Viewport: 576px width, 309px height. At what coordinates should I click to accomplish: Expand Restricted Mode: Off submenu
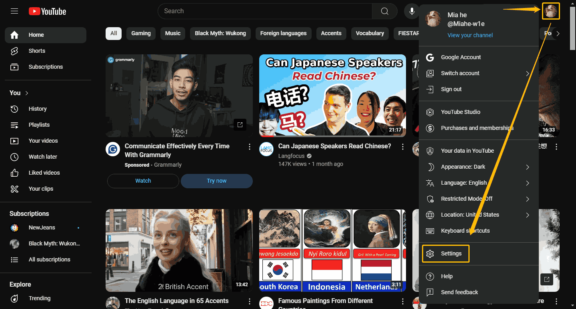pos(479,199)
